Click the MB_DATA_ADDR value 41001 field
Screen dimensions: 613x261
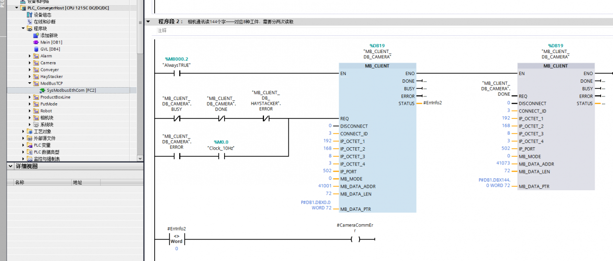click(x=325, y=186)
